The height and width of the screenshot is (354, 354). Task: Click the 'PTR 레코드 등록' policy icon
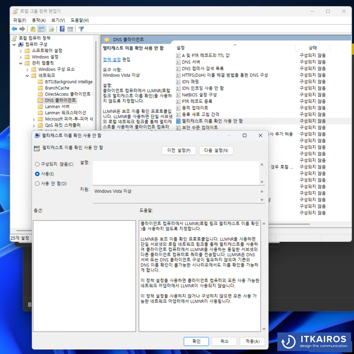[178, 101]
